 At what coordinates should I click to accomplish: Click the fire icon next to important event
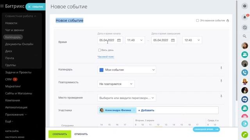228,21
